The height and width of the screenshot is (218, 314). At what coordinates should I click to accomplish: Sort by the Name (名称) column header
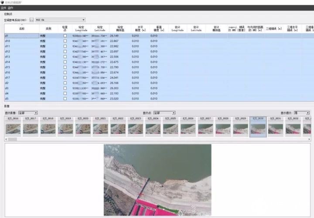point(22,29)
